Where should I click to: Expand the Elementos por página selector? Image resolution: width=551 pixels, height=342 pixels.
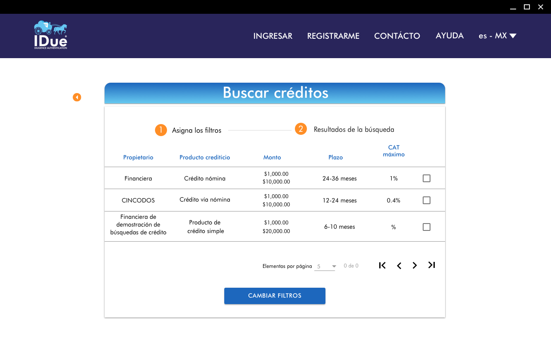point(325,267)
